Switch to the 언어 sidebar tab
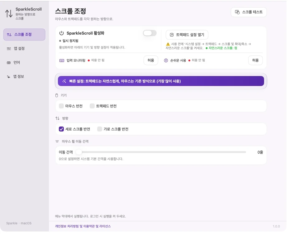Image resolution: width=289 pixels, height=234 pixels. point(24,63)
